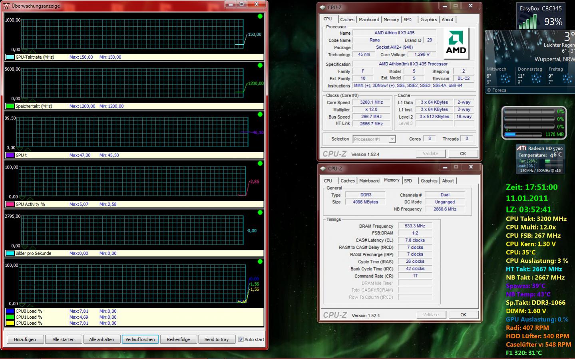This screenshot has height=359, width=575.
Task: Click the cyan GPU-Taktrate color swatch
Action: (10, 57)
